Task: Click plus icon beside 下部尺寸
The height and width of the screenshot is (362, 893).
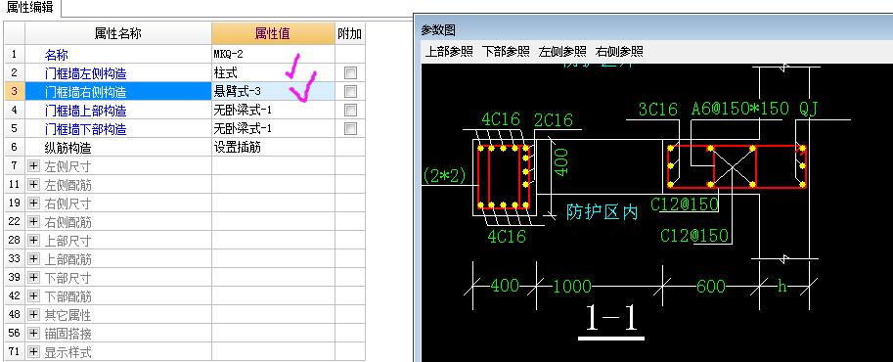Action: [x=33, y=278]
